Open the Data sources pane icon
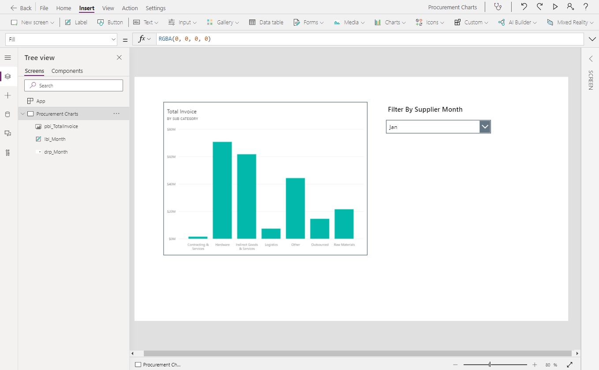Viewport: 599px width, 370px height. click(7, 114)
